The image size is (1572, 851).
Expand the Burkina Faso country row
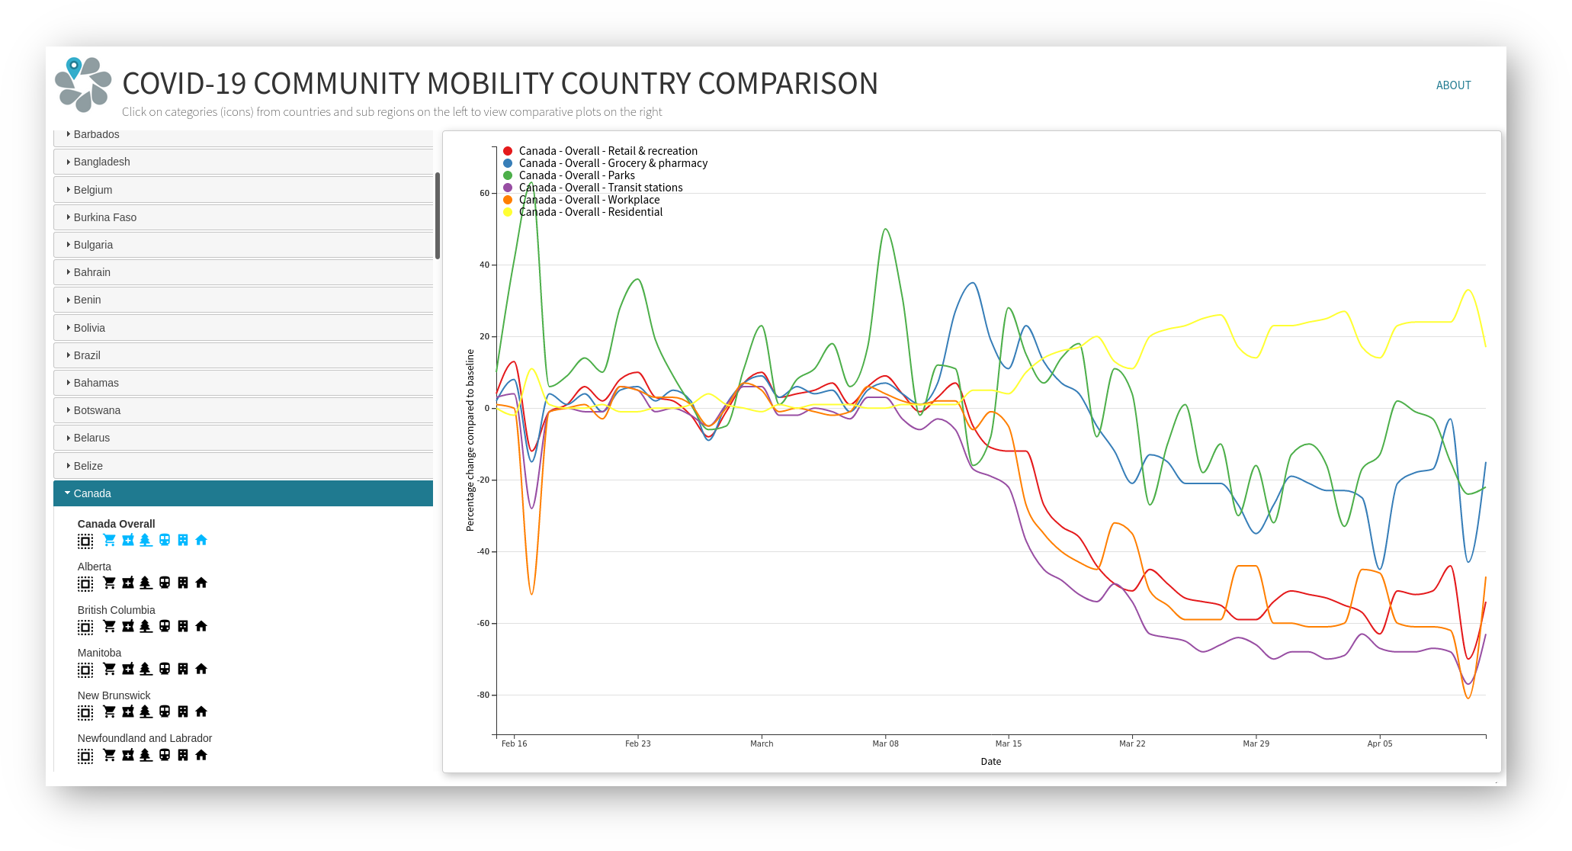[243, 217]
